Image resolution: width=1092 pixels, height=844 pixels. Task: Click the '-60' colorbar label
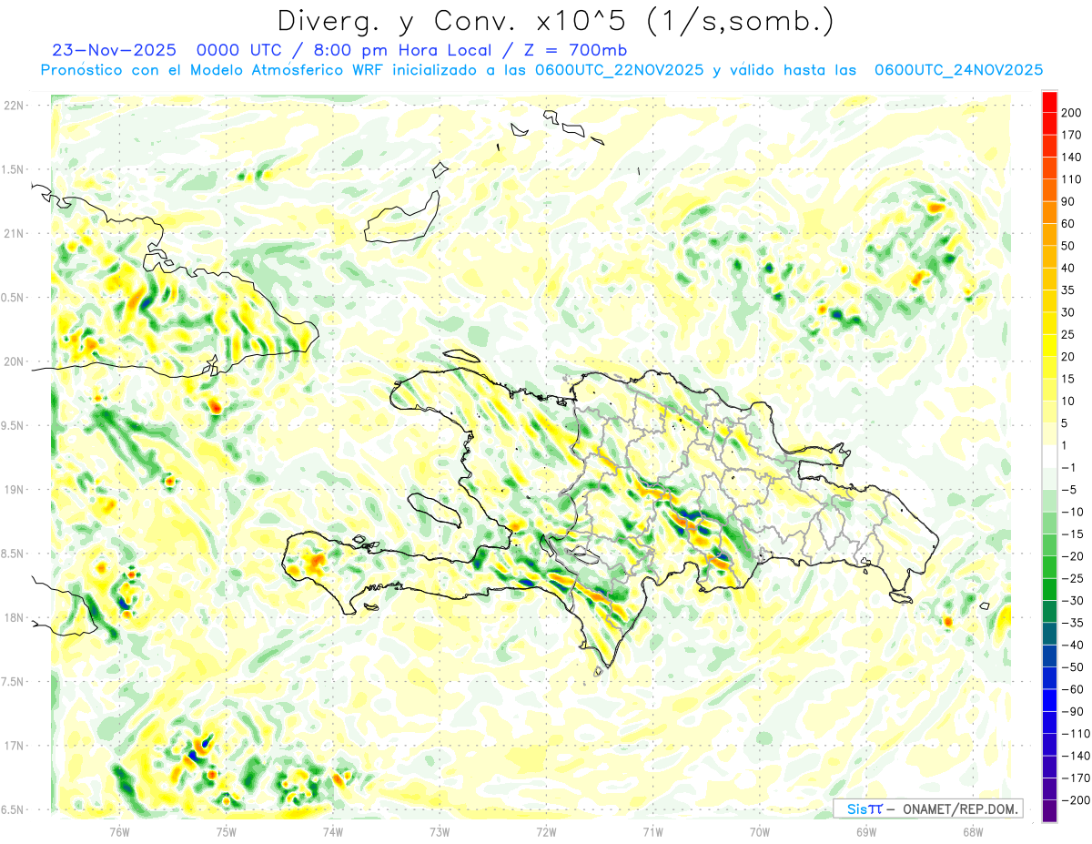pos(1071,689)
